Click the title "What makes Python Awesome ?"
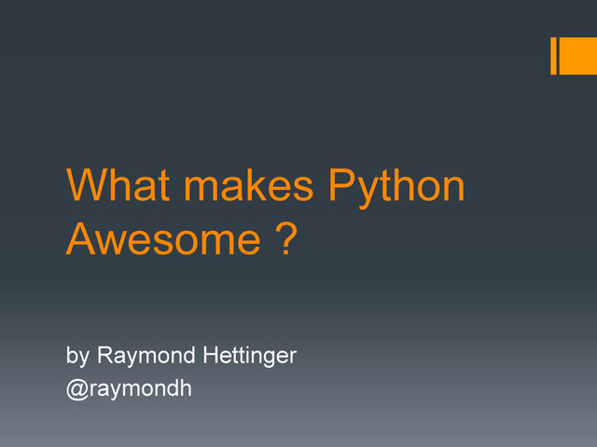597x447 pixels. (265, 211)
